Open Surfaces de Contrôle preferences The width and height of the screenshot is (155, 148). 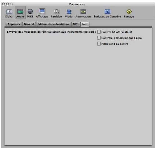coord(107,14)
